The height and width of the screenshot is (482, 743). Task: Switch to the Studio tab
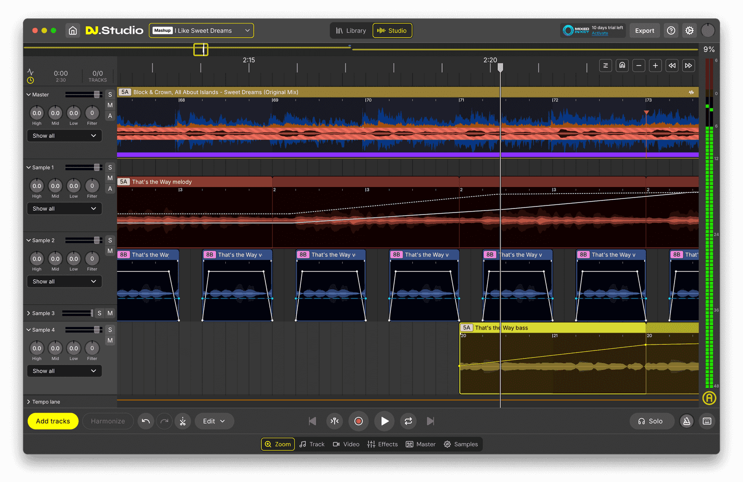[392, 30]
